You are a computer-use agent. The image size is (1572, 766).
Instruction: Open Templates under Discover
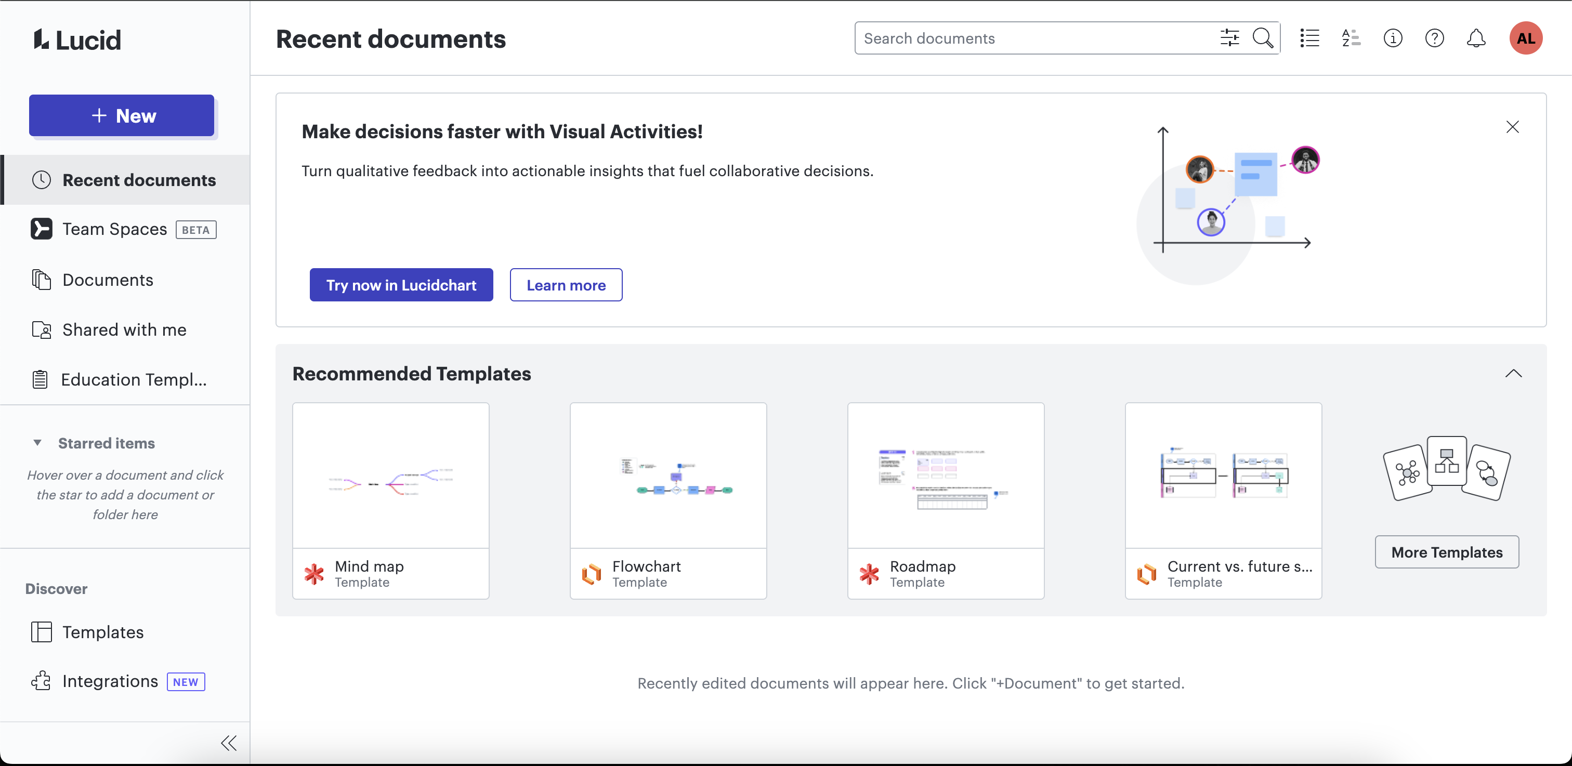click(x=125, y=632)
